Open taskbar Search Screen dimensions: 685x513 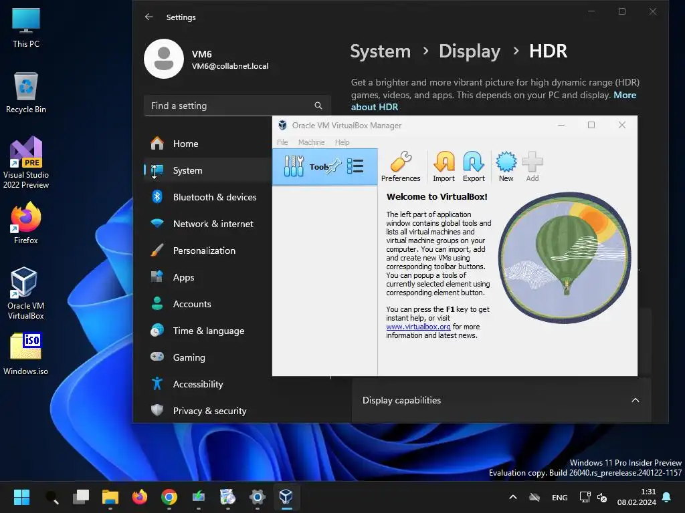point(52,497)
